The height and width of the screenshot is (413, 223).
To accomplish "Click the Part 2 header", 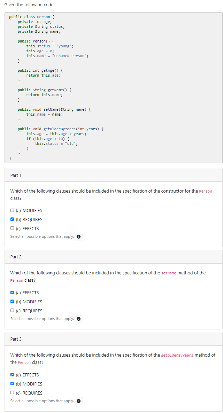I will pos(113,257).
